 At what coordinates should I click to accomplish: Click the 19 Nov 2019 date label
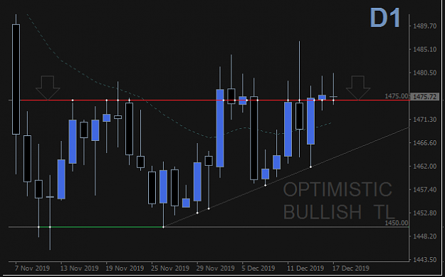(x=125, y=268)
